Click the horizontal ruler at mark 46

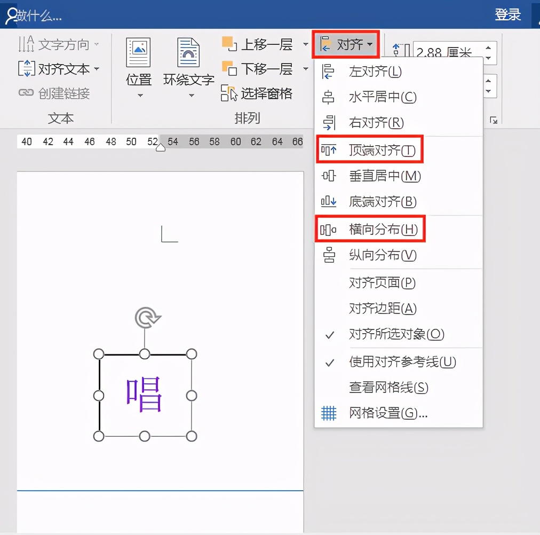tap(90, 141)
